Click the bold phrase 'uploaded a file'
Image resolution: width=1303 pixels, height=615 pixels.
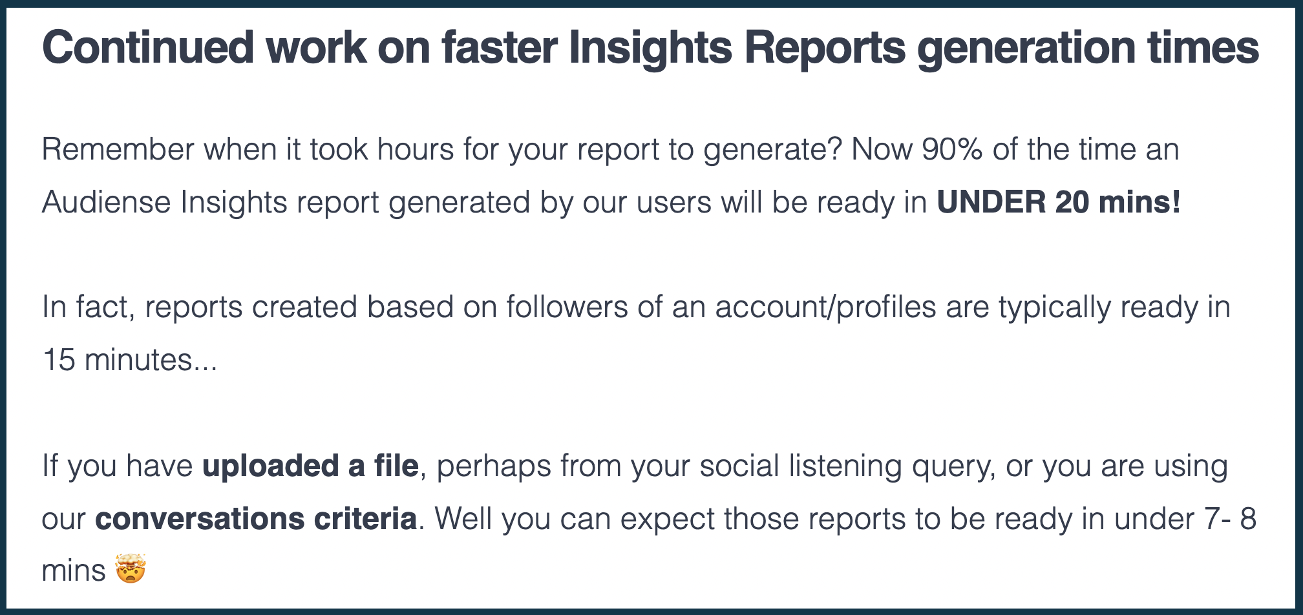pos(310,466)
